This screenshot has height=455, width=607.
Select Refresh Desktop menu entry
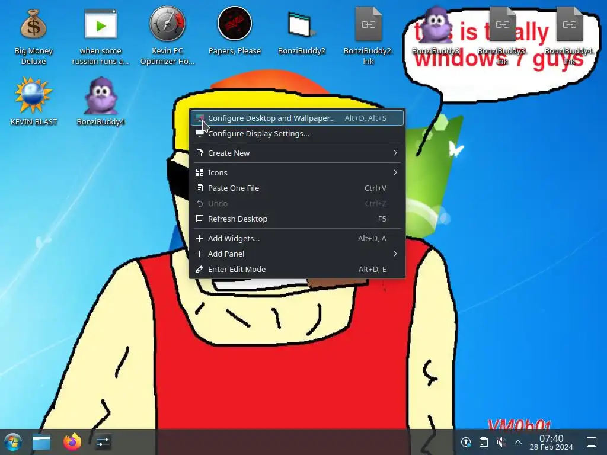tap(297, 219)
